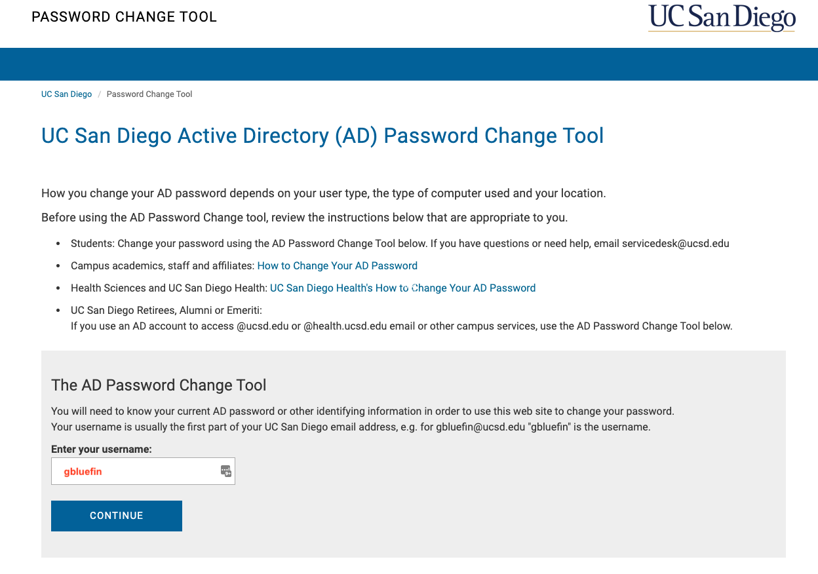Open the saved credentials icon in the input

225,470
